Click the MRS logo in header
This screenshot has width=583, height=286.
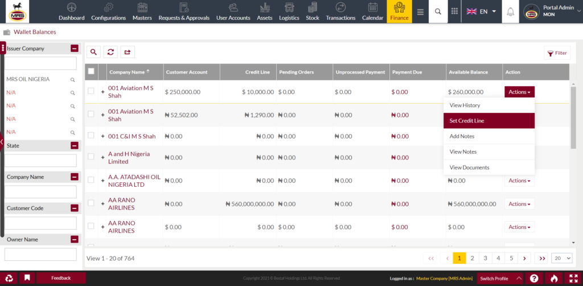17,11
